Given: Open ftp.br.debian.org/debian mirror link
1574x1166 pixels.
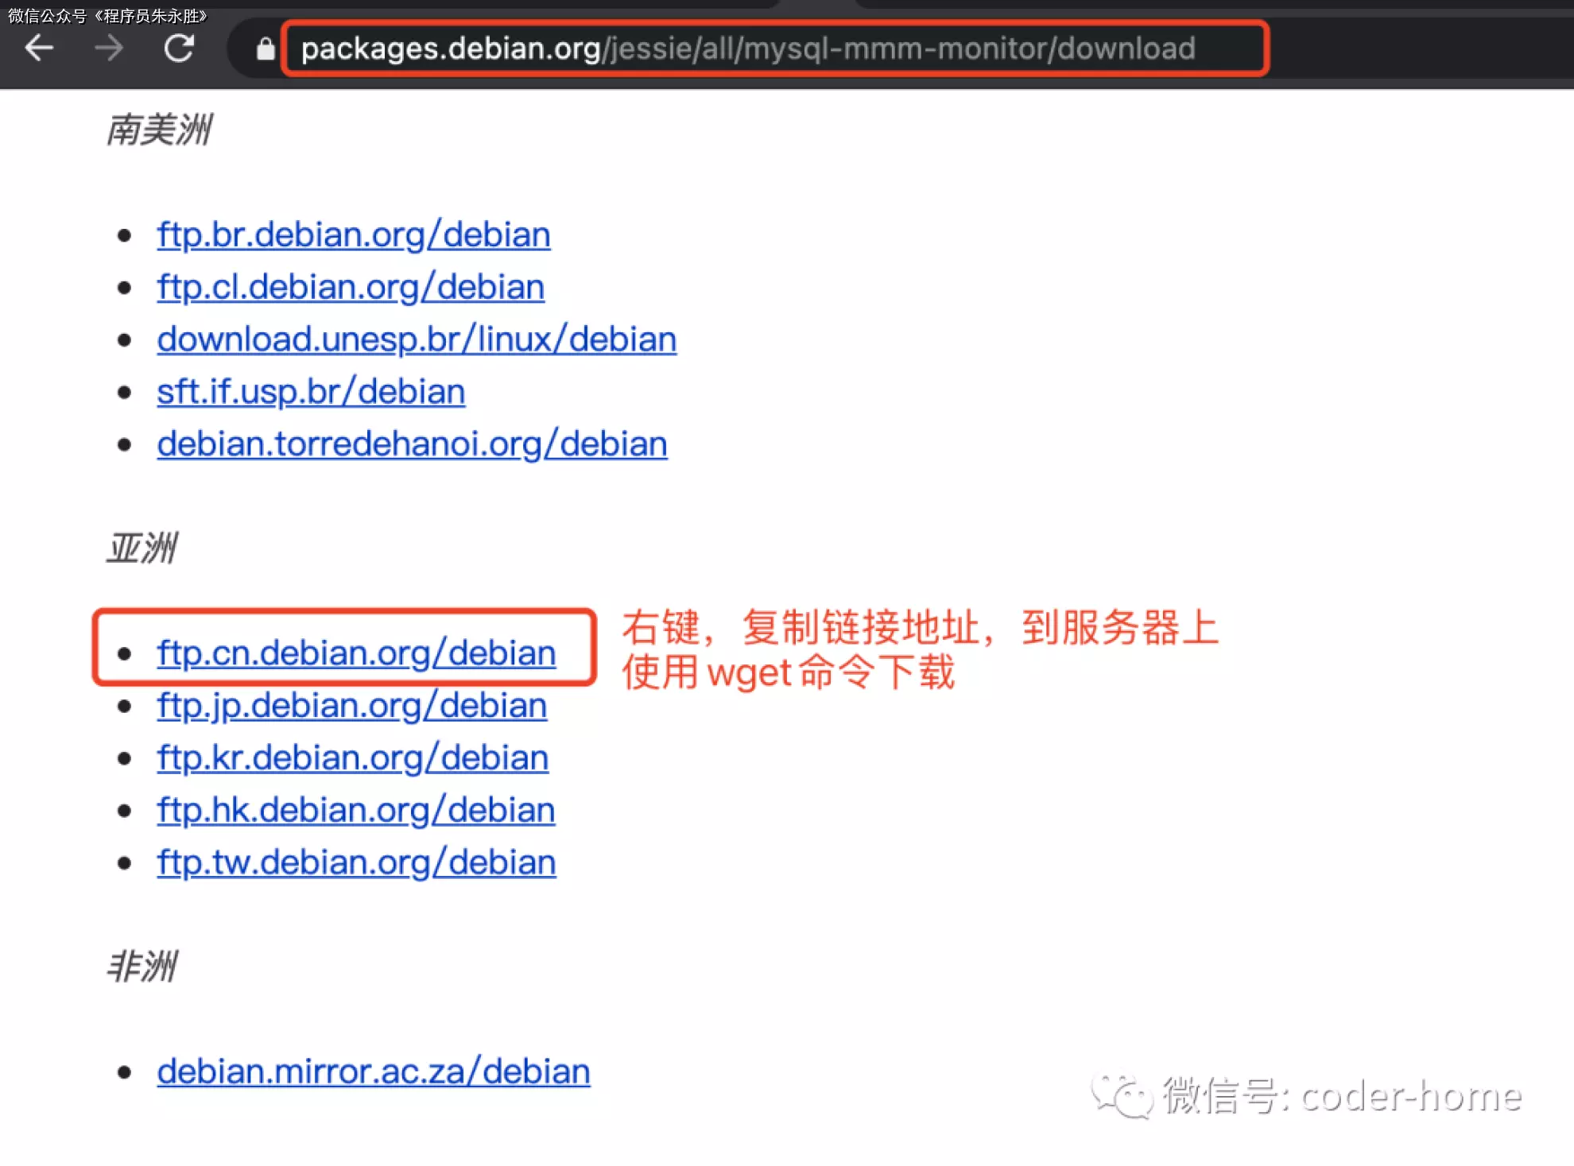Looking at the screenshot, I should (353, 234).
